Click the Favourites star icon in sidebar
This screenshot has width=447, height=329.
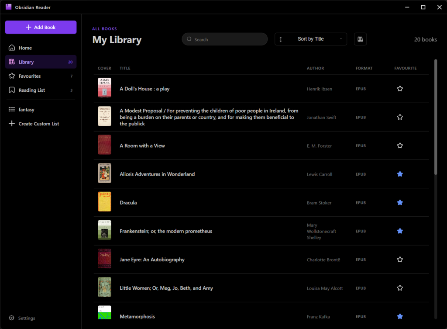coord(12,76)
